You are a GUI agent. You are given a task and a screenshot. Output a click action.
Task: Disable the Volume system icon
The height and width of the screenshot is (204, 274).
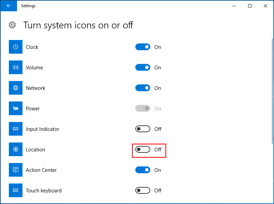[x=143, y=67]
